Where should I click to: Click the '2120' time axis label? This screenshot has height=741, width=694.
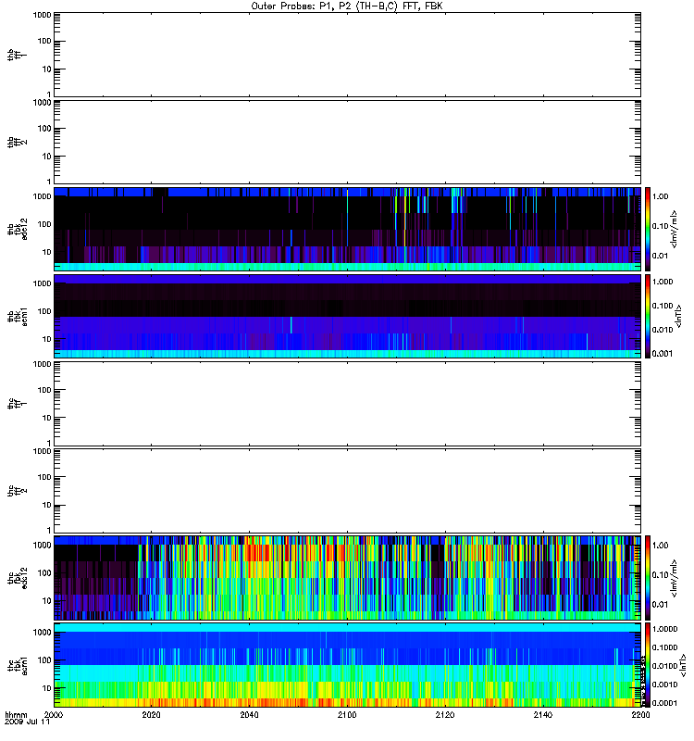point(445,714)
